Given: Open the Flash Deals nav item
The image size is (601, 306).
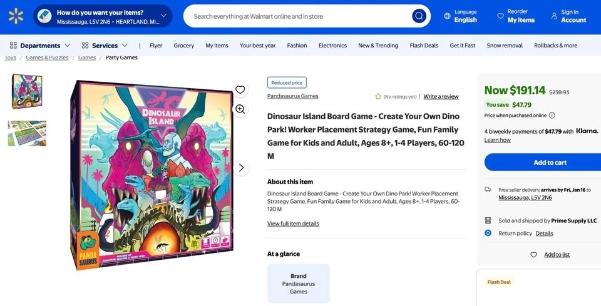Looking at the screenshot, I should [x=424, y=46].
